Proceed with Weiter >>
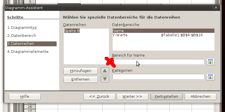The width and height of the screenshot is (225, 112). (132, 97)
